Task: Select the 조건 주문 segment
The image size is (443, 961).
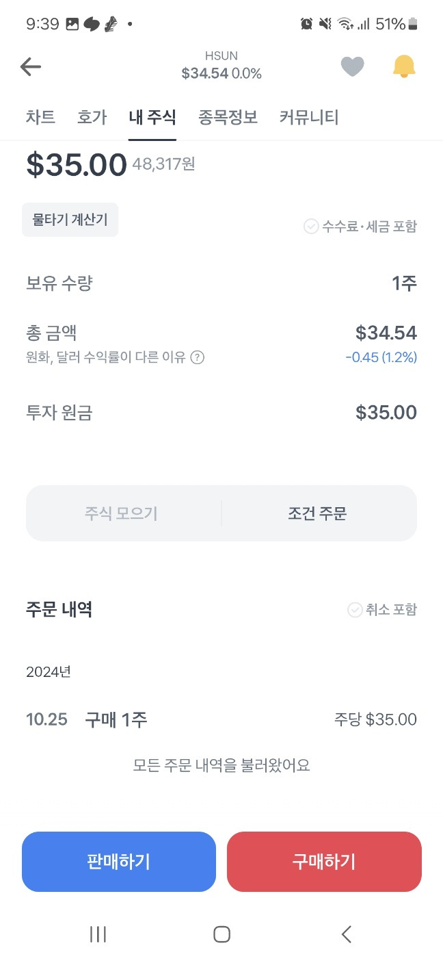Action: coord(317,513)
